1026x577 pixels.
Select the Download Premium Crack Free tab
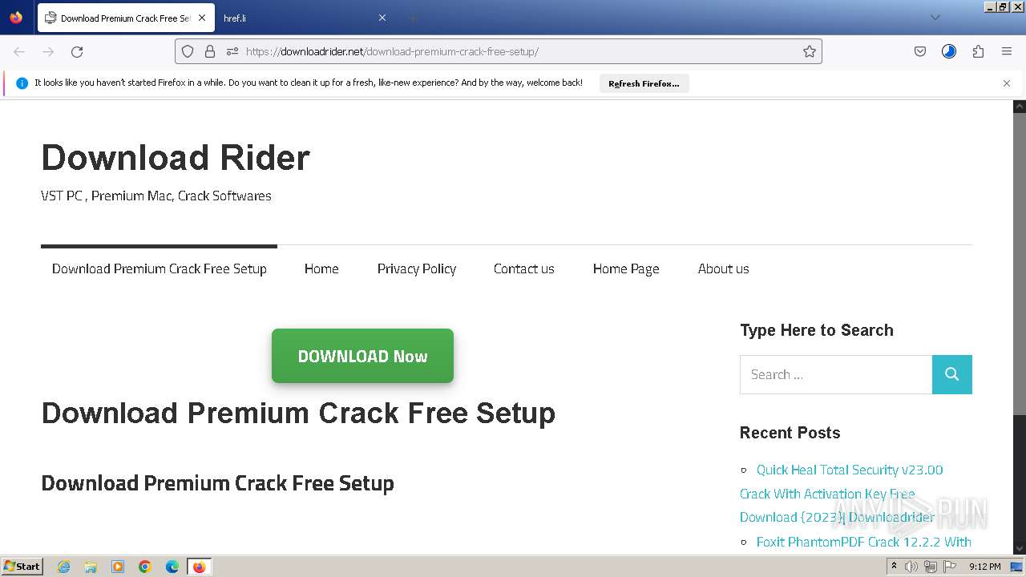125,18
